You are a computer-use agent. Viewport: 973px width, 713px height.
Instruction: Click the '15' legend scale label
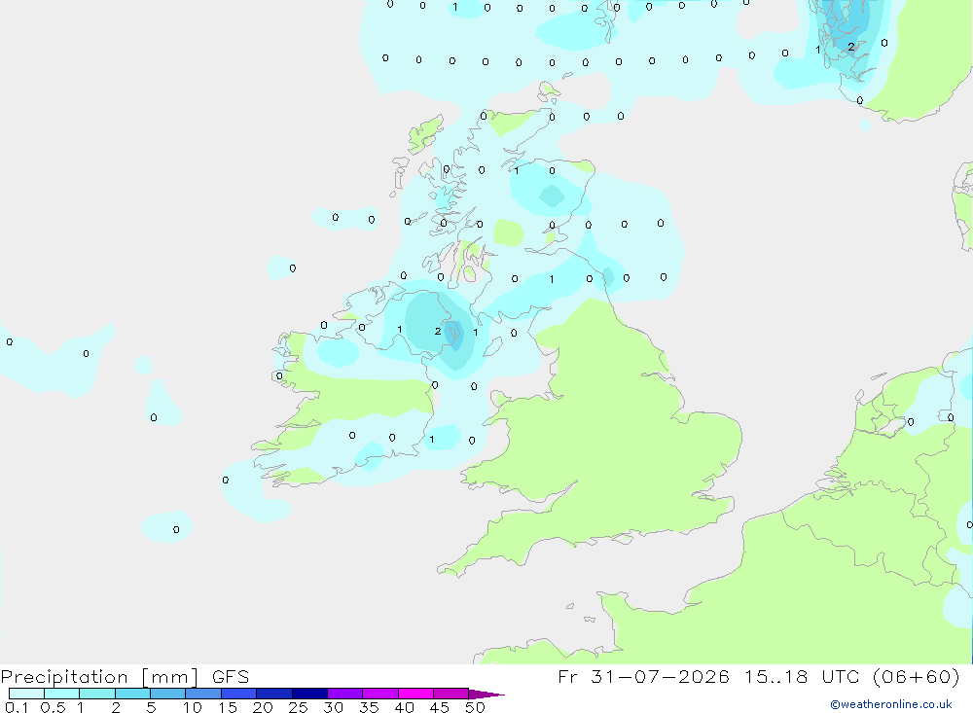tap(228, 707)
